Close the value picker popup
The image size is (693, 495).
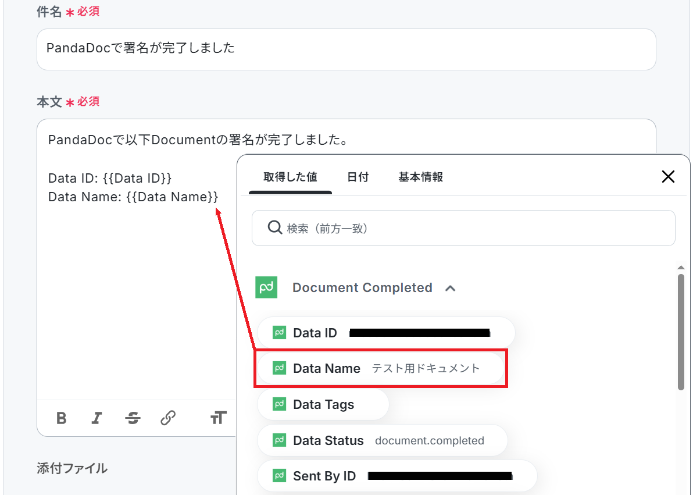[x=668, y=177]
